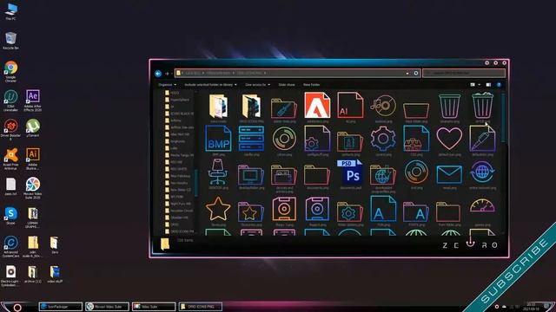Switch to ORIO ICONS PNG taskbar button
Screen dimensions: 556x312
(x=201, y=307)
